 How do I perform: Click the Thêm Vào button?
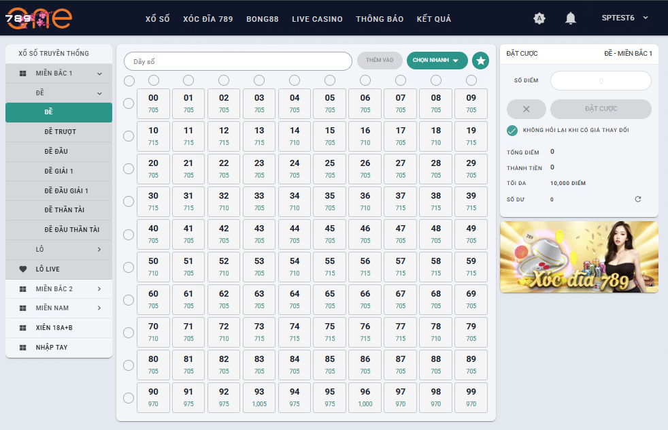tap(380, 61)
